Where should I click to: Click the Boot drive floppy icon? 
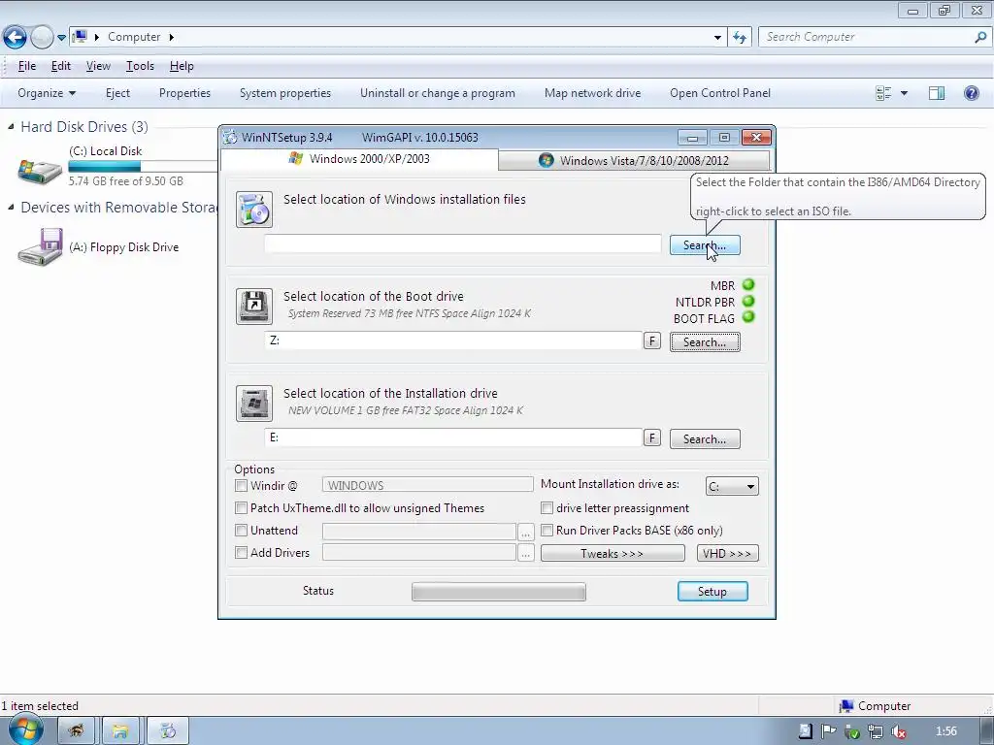click(254, 306)
